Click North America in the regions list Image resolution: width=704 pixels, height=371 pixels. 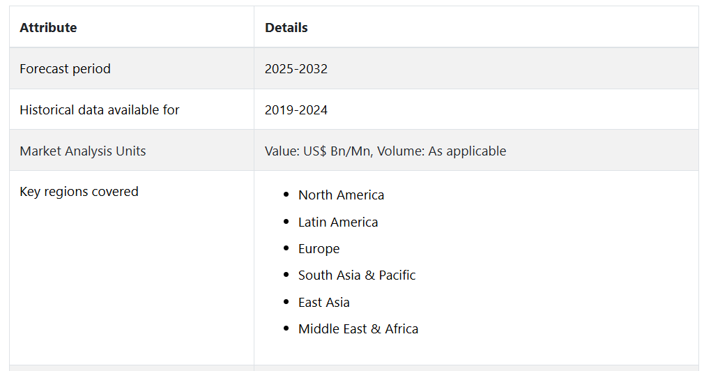pyautogui.click(x=341, y=195)
